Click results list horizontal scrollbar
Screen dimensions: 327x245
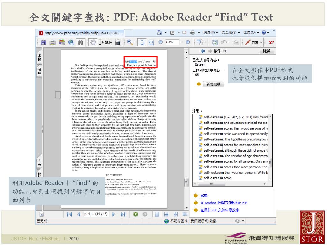[x=231, y=184]
